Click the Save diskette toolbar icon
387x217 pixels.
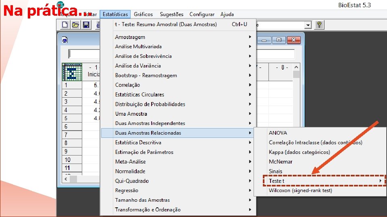click(86, 25)
